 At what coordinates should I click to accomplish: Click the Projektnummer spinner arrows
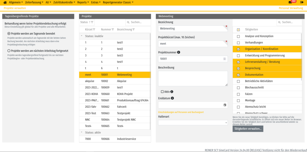coord(225,59)
